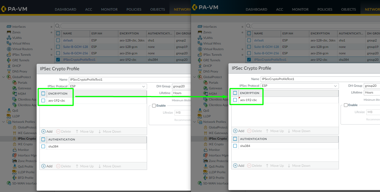Screen dimensions: 380x192
Task: Select DNS Proxy in the sidebar
Action: [x=17, y=71]
